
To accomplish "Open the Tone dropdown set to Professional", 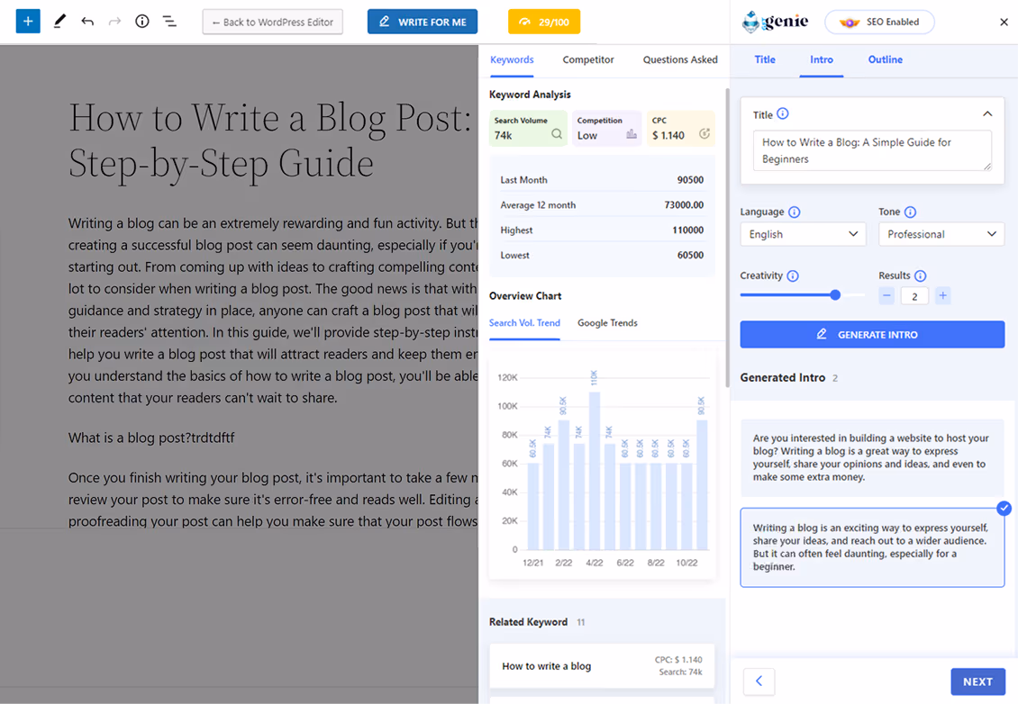I will pyautogui.click(x=941, y=234).
